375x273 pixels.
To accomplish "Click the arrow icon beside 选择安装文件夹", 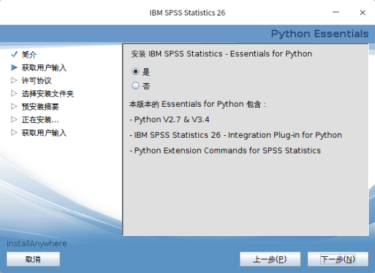I will tap(14, 93).
